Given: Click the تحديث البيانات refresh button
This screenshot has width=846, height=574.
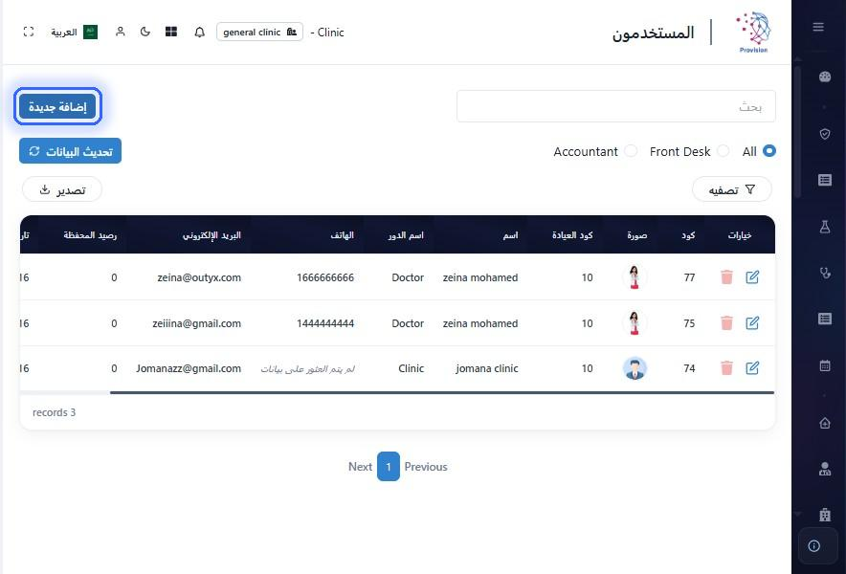Looking at the screenshot, I should coord(70,151).
